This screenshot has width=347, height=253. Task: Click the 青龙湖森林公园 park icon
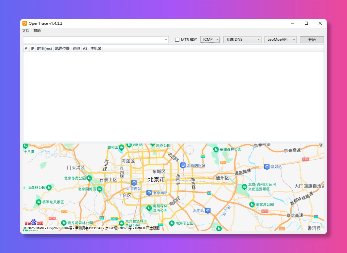point(64,223)
